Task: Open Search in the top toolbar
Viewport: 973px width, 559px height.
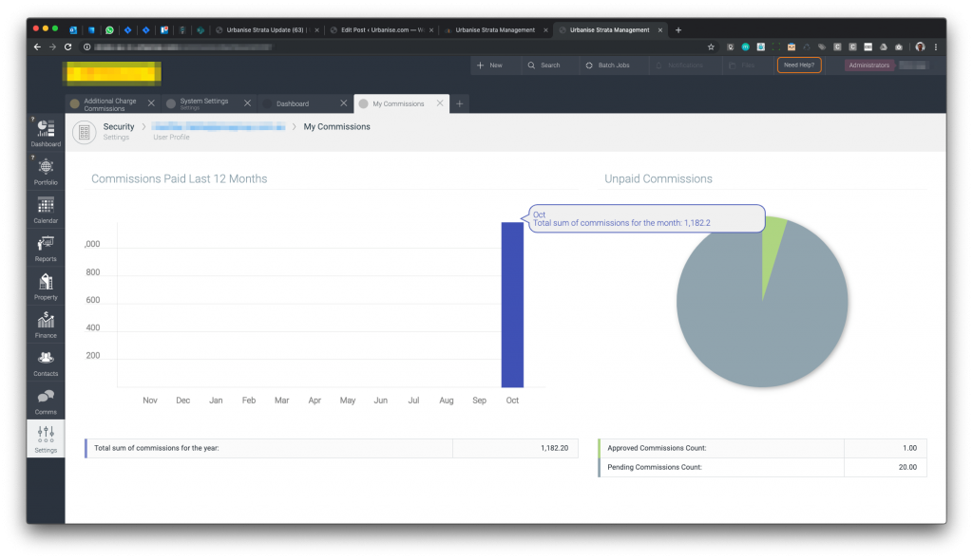Action: [544, 65]
